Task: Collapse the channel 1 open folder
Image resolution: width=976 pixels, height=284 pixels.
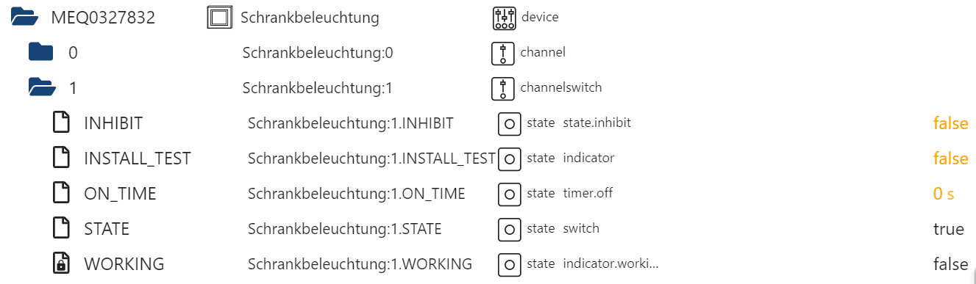Action: 43,88
